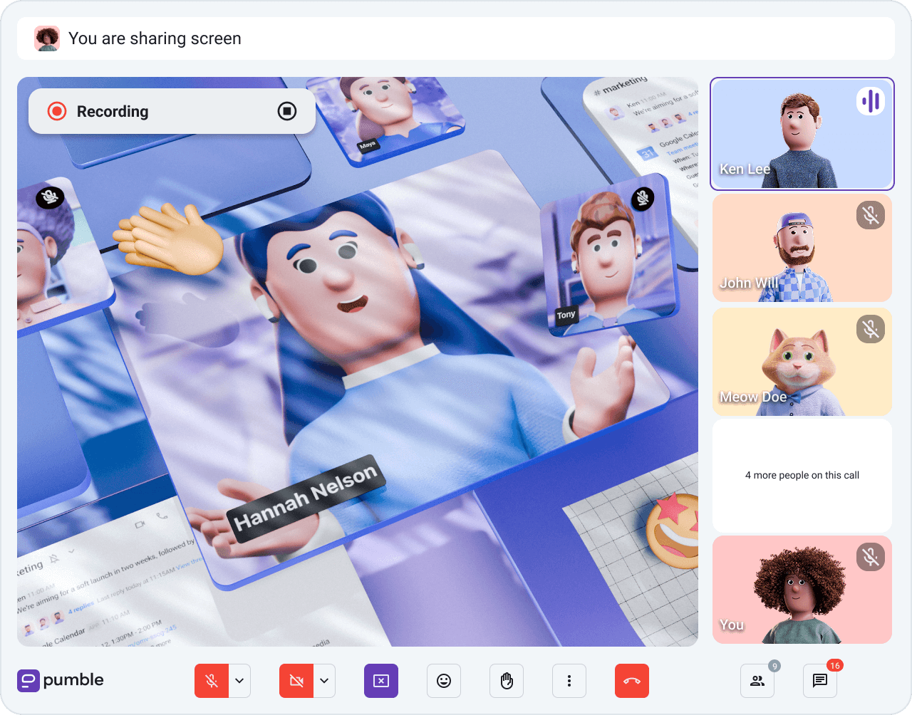Click Ken Lee's audio activity indicator
The width and height of the screenshot is (912, 715).
point(870,101)
